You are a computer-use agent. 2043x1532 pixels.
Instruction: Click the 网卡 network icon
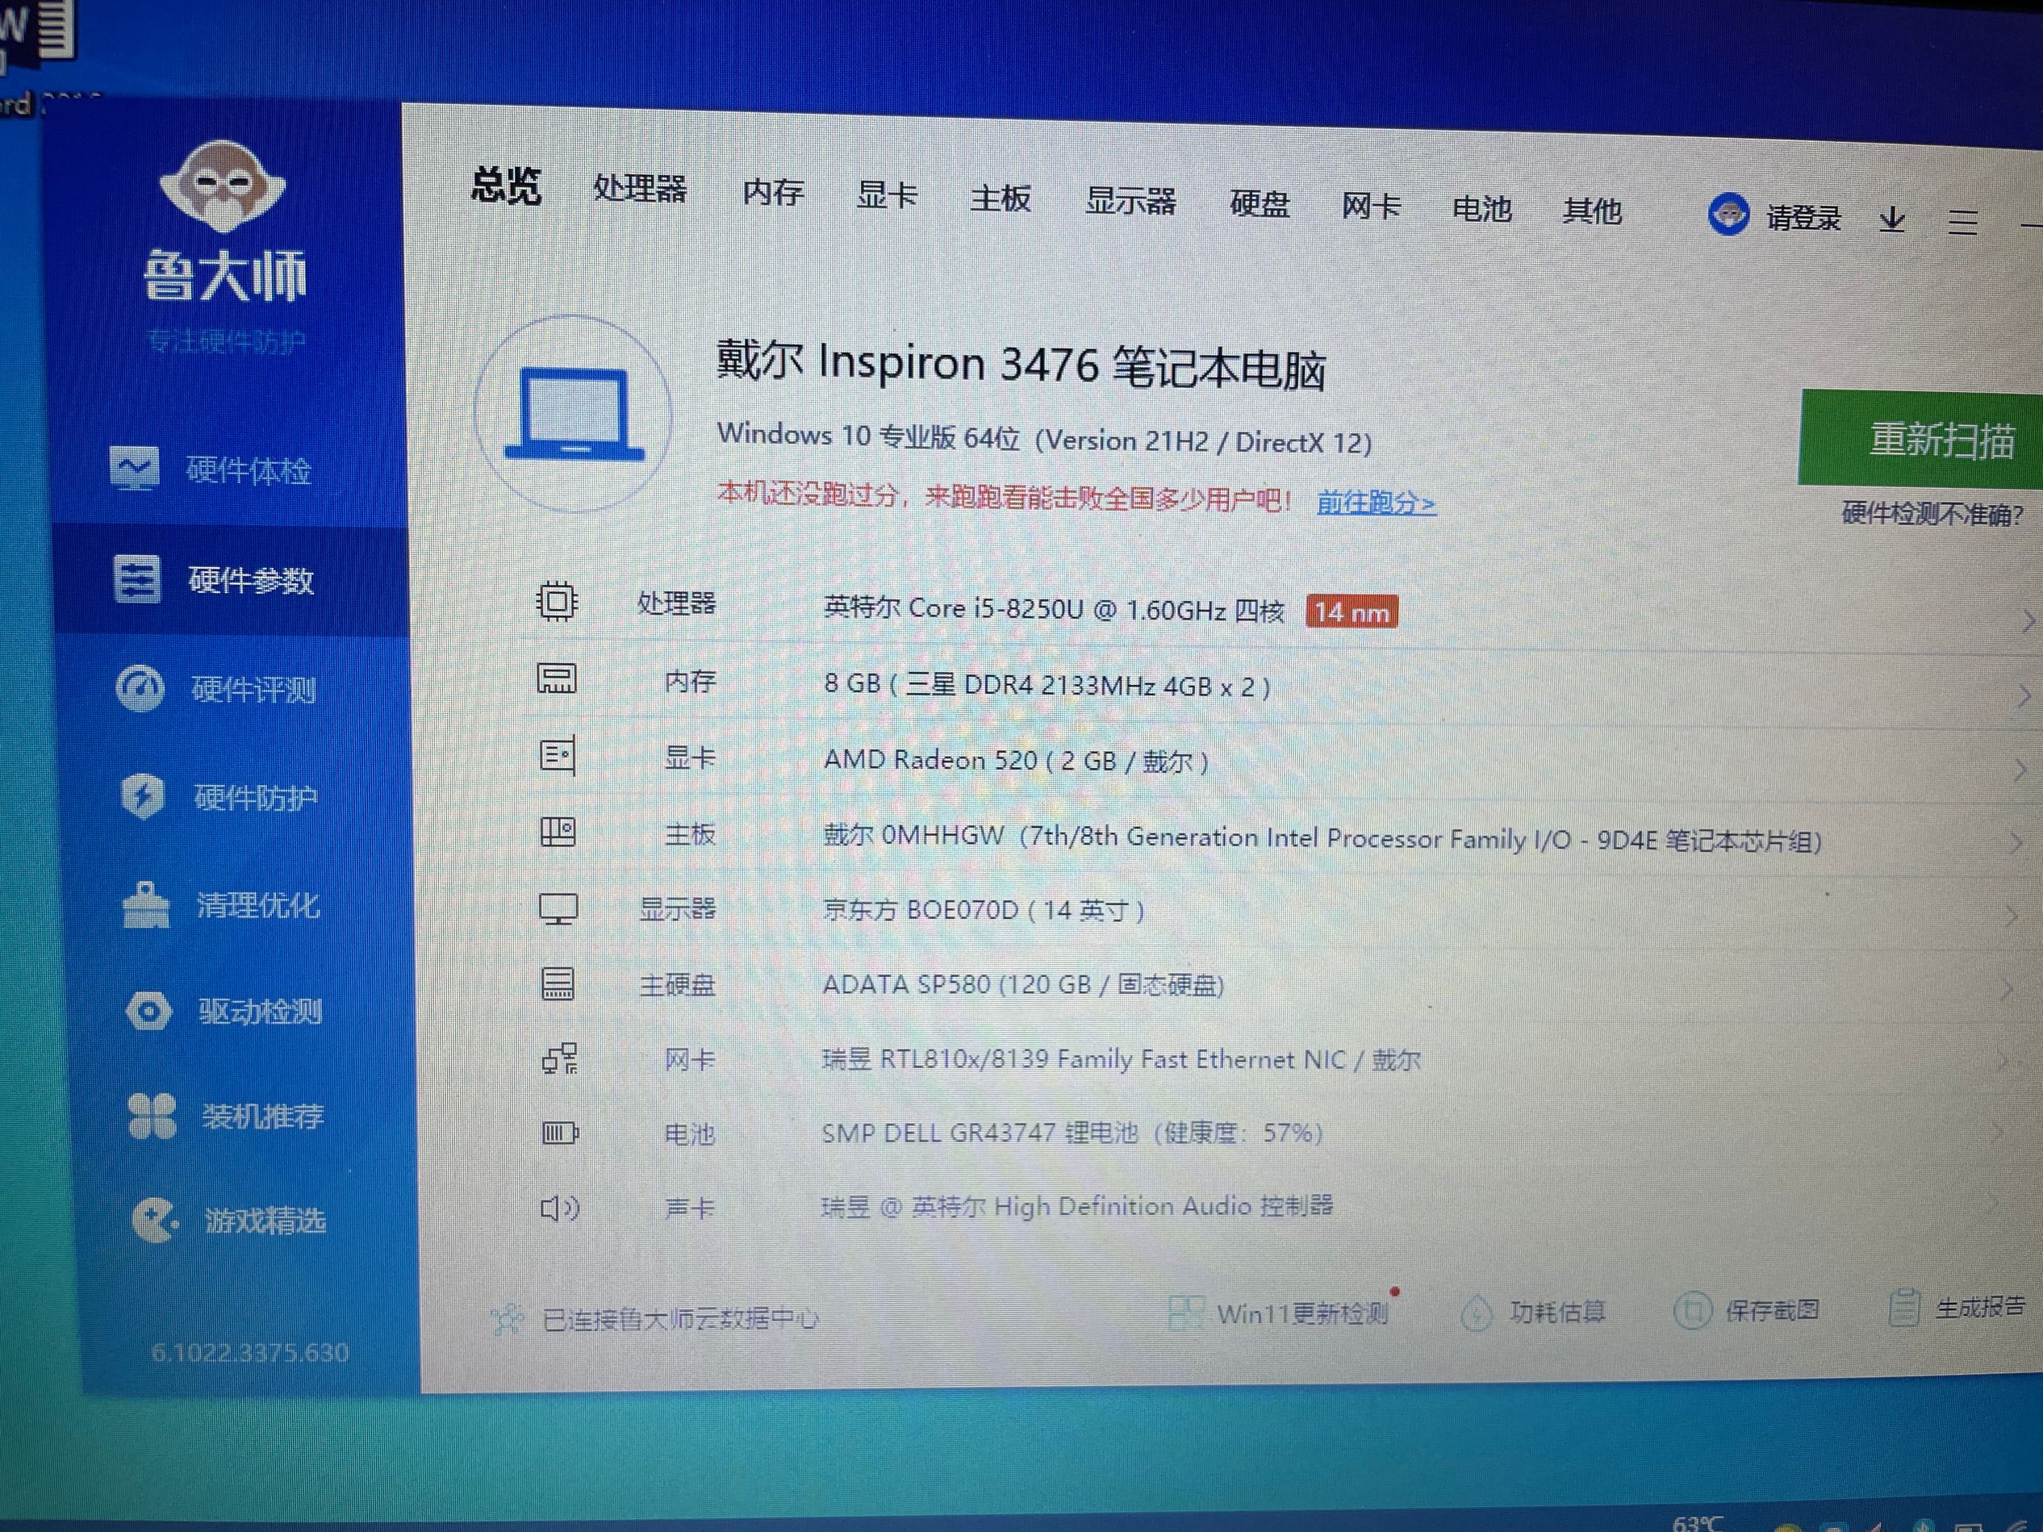point(560,1058)
